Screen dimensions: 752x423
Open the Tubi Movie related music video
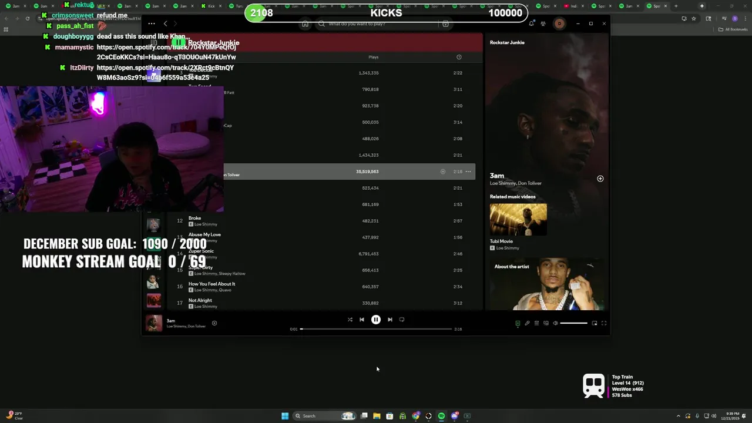tap(518, 220)
